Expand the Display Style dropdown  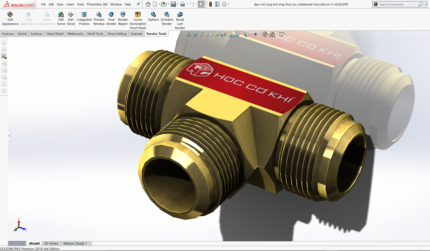click(251, 35)
